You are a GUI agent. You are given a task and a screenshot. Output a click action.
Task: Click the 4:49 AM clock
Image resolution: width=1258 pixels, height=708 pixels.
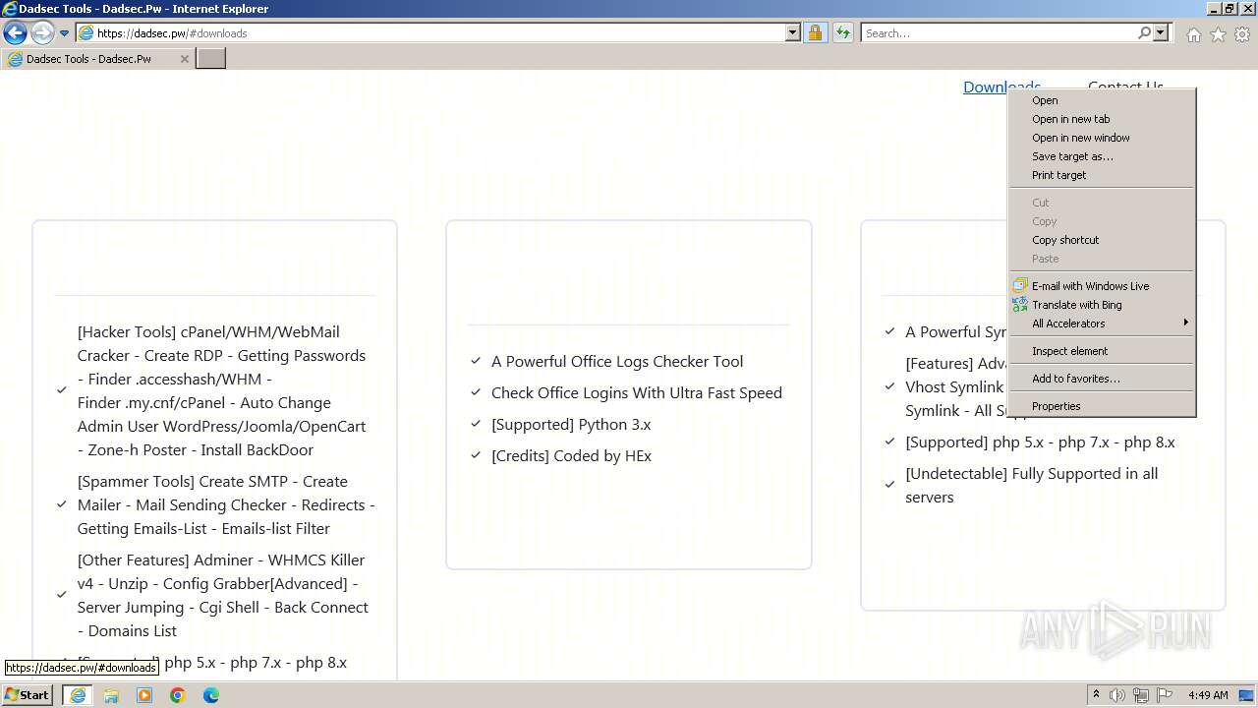[1208, 695]
